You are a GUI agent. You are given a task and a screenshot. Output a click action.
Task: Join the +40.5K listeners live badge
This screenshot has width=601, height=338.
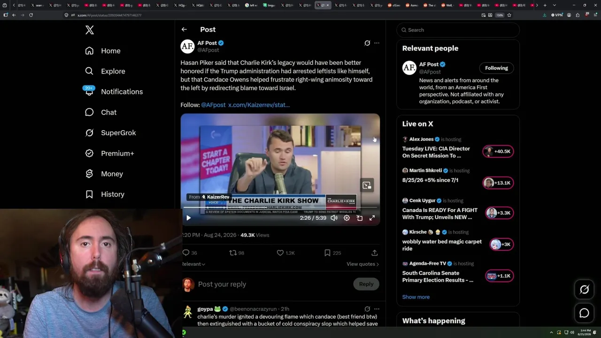coord(498,151)
